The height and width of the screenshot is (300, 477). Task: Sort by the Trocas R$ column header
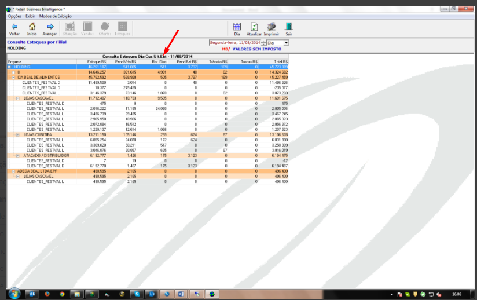(x=243, y=61)
